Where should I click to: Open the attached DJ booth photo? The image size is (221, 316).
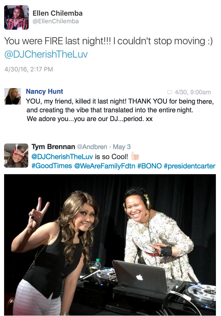click(x=110, y=245)
